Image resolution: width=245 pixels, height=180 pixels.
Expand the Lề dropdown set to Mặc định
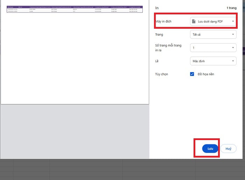(x=213, y=61)
